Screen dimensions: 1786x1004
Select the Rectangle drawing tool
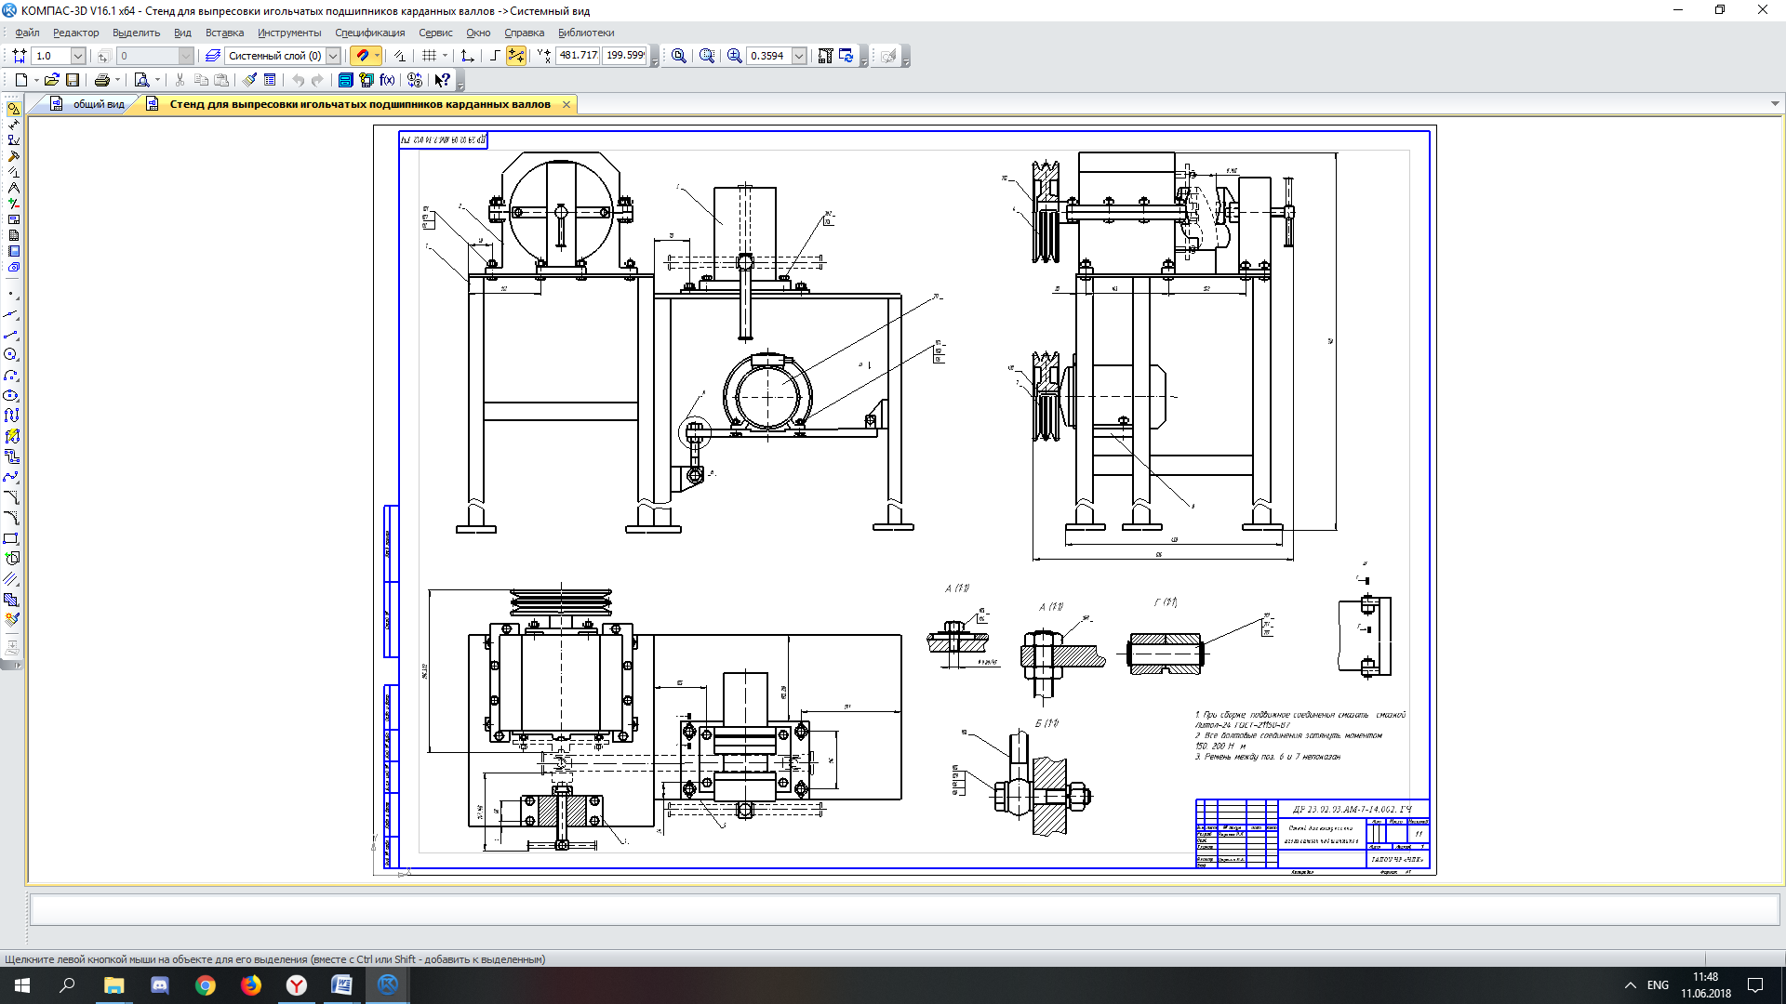[x=11, y=538]
